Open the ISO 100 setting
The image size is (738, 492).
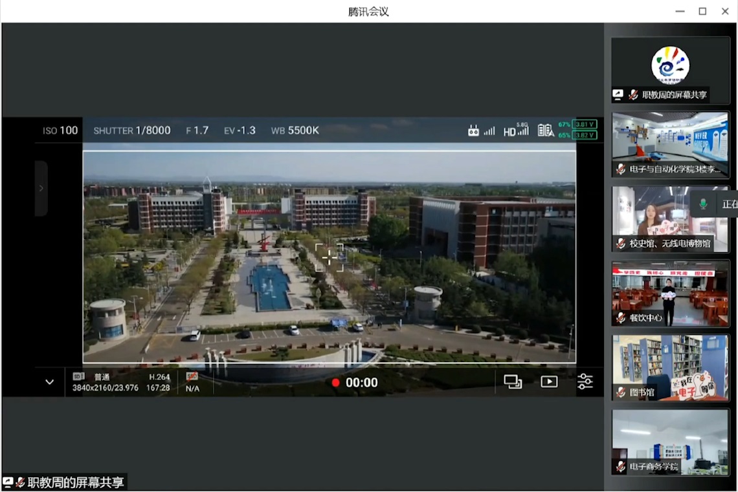click(60, 131)
